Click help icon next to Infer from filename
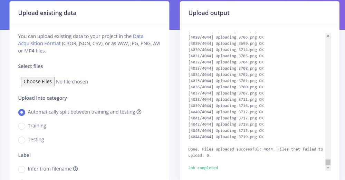This screenshot has height=180, width=345. (x=75, y=169)
